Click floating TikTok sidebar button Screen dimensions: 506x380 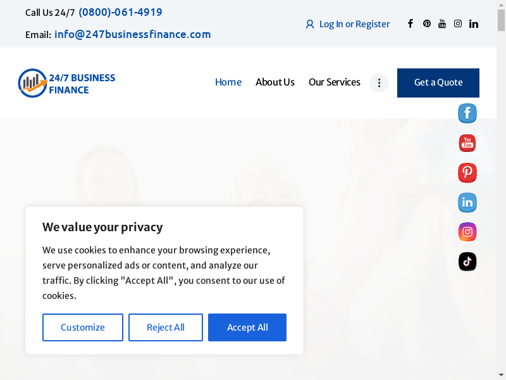coord(467,262)
